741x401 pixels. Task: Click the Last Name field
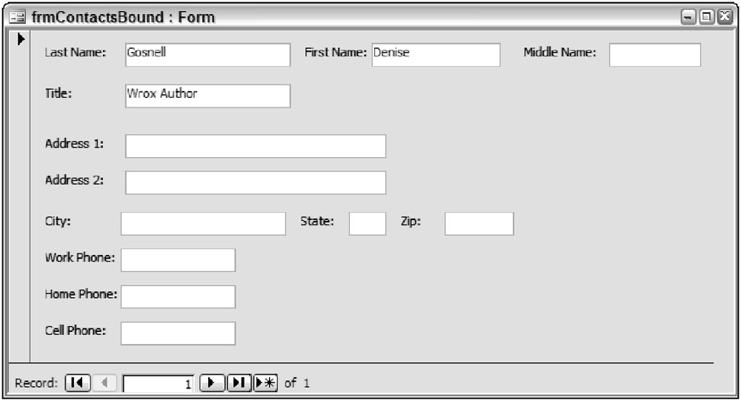[207, 55]
